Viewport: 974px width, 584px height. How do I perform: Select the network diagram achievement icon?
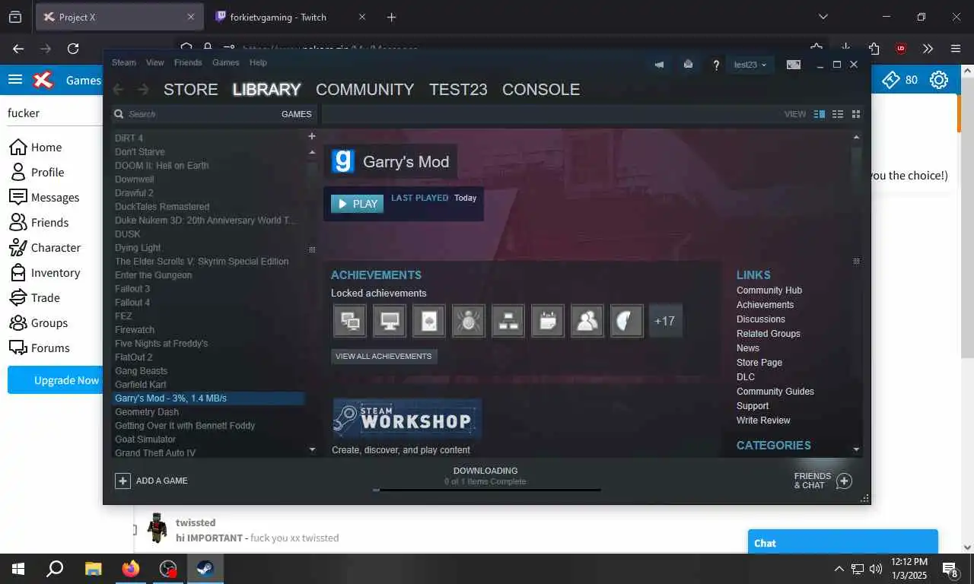(508, 321)
